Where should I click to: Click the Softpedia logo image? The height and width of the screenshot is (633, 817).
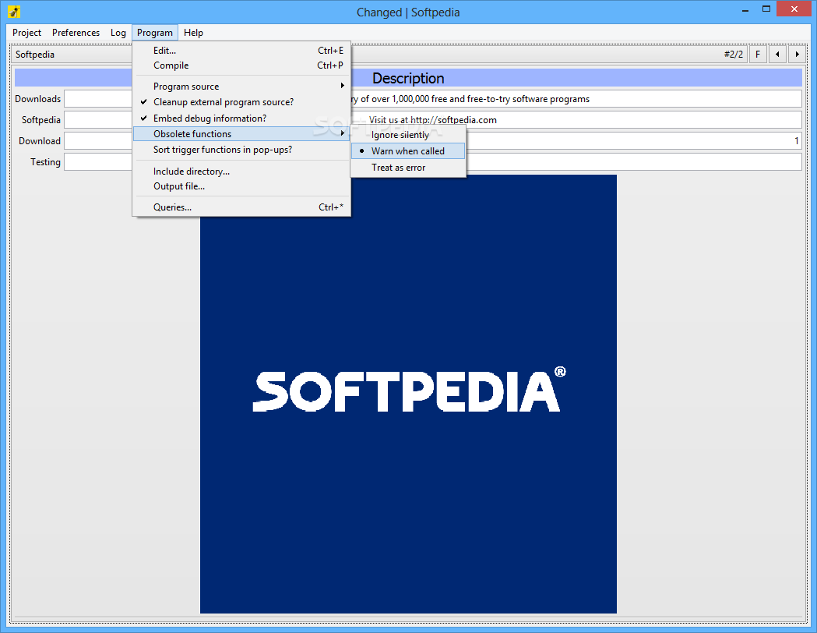(x=408, y=394)
